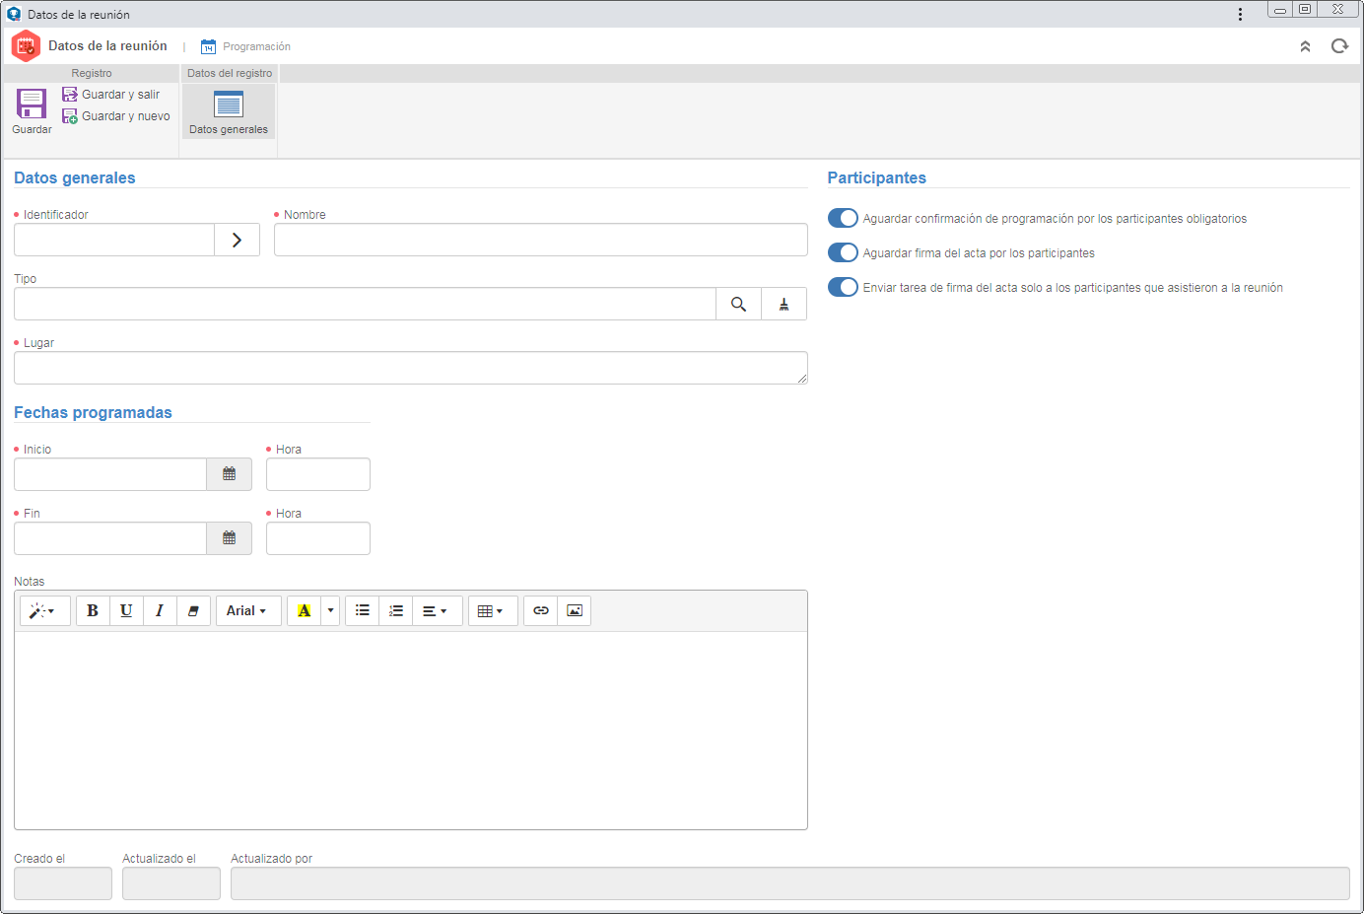Toggle bold formatting in Notas

(93, 611)
